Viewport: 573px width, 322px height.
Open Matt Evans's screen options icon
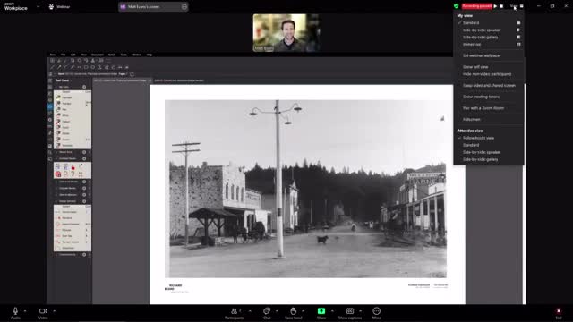pyautogui.click(x=184, y=6)
